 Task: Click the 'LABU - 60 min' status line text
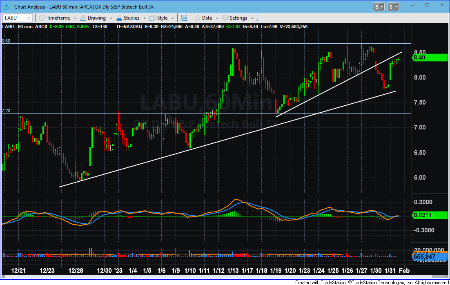(17, 27)
